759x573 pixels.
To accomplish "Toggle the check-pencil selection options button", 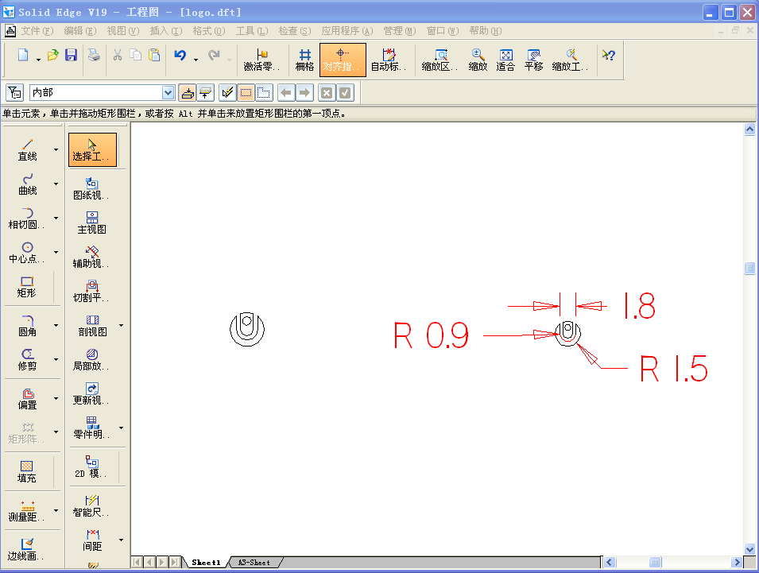I will coord(227,92).
